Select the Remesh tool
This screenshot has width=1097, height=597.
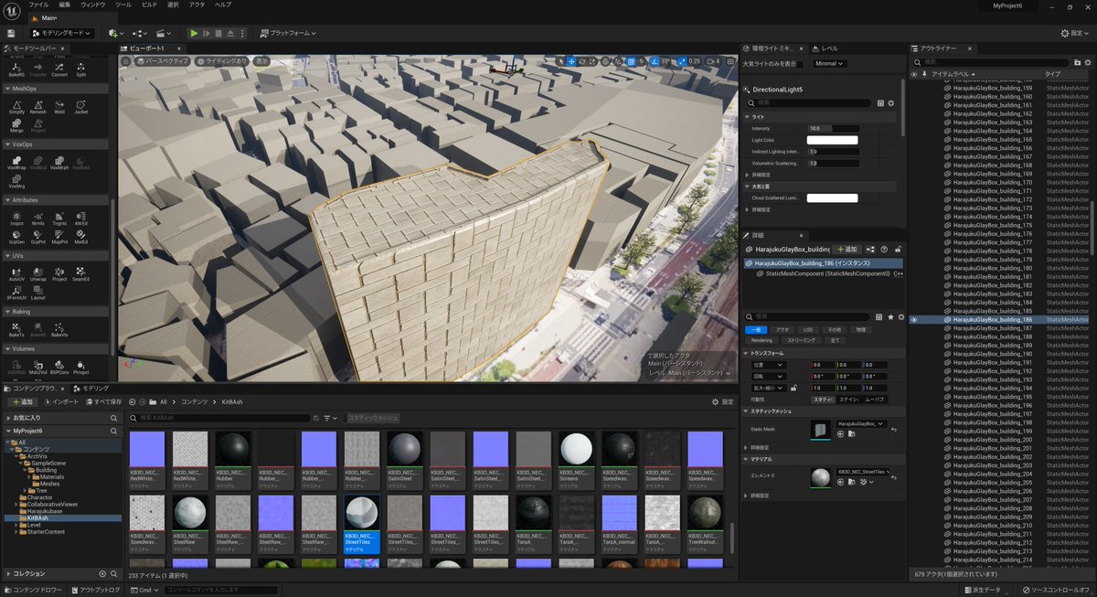tap(37, 106)
